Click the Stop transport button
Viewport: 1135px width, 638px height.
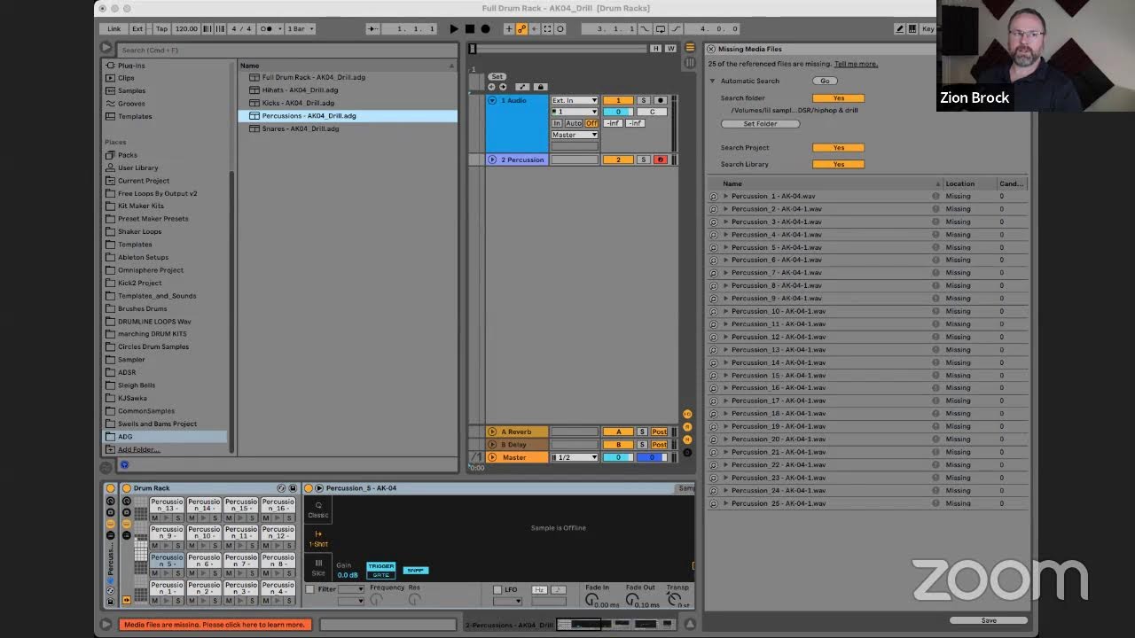(x=469, y=28)
